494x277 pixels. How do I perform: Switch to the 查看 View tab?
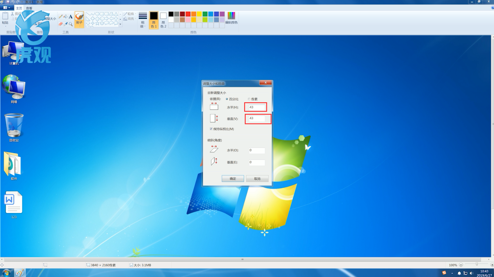pos(29,8)
